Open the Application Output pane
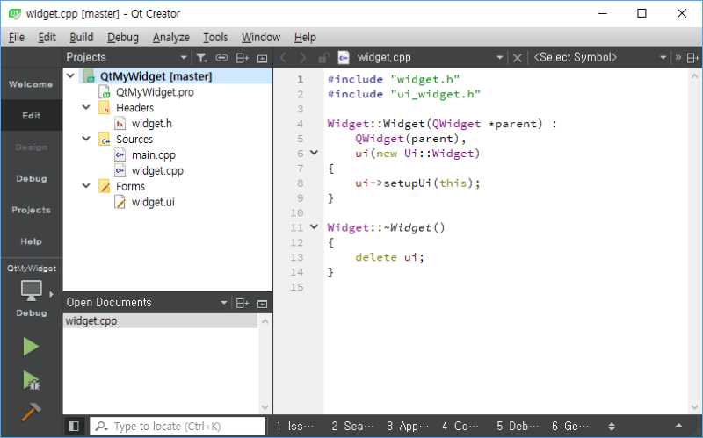703x438 pixels. [x=408, y=426]
